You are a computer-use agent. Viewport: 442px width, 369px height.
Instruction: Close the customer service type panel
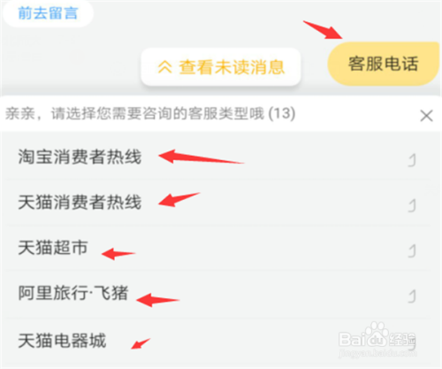tap(426, 116)
